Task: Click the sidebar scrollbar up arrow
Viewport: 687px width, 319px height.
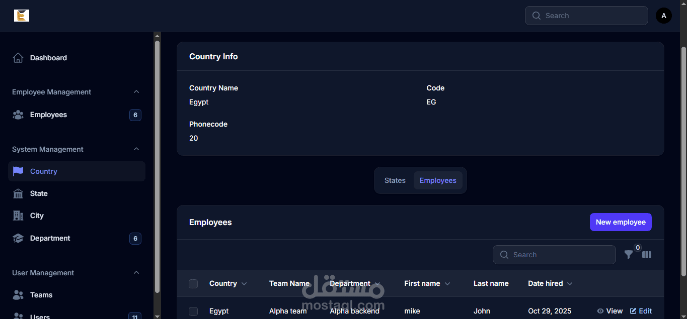Action: point(157,36)
